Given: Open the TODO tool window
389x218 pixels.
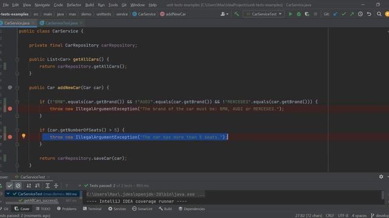Looking at the screenshot, I should tap(43, 209).
